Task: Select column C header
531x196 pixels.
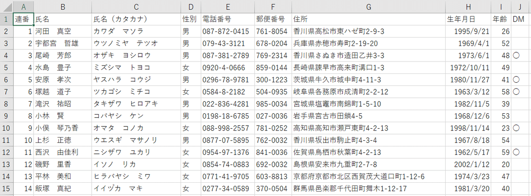Action: point(136,7)
